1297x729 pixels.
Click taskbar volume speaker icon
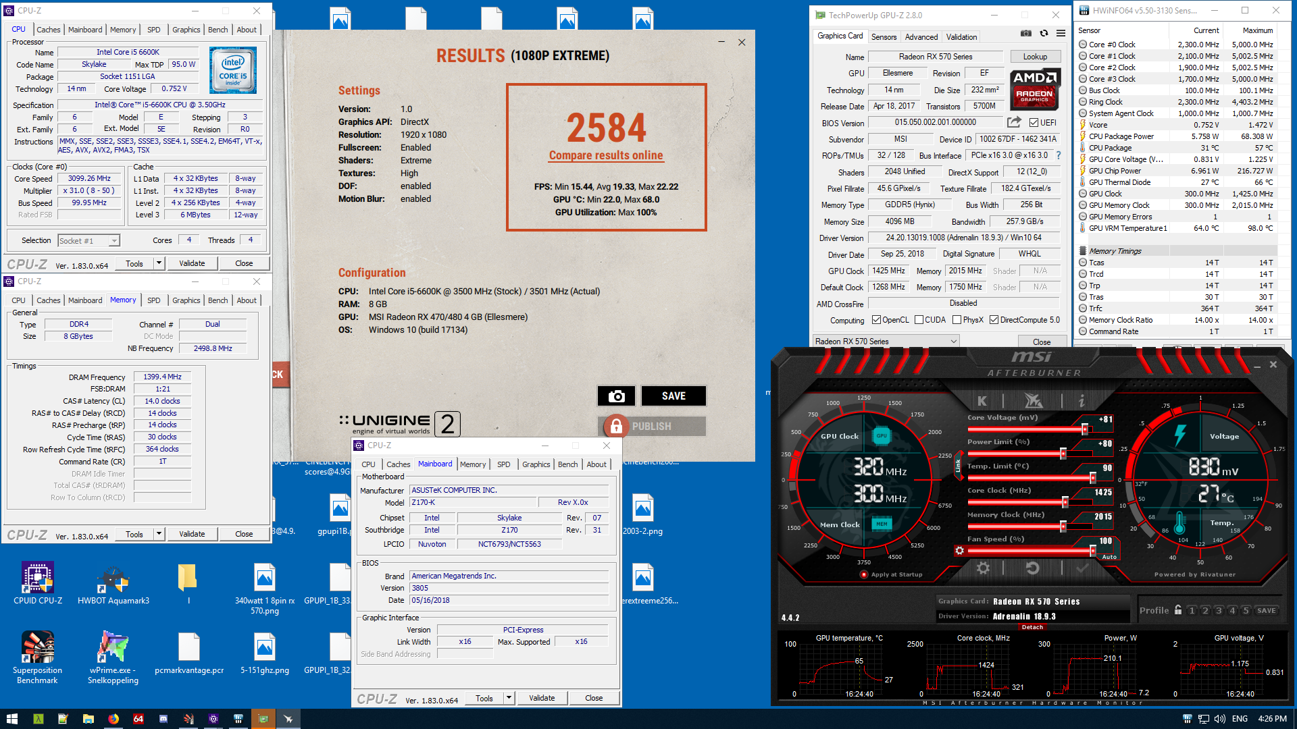pos(1219,719)
